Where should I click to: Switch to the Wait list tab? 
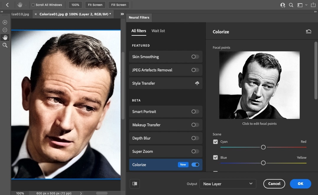click(158, 31)
